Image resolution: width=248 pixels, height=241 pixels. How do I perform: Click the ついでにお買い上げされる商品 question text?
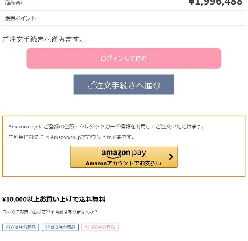(50, 212)
